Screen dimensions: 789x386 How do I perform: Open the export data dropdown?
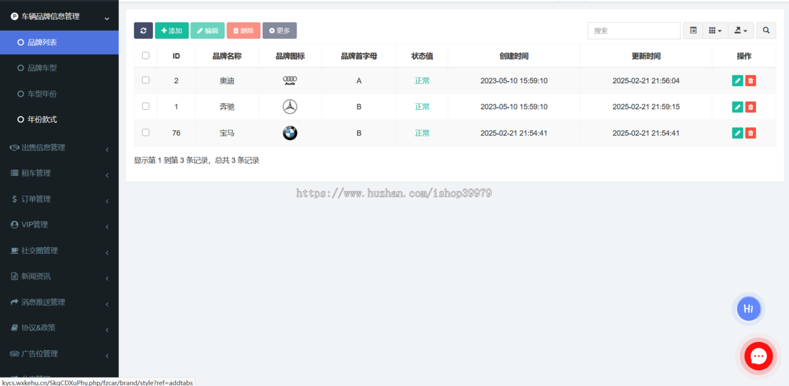(741, 30)
